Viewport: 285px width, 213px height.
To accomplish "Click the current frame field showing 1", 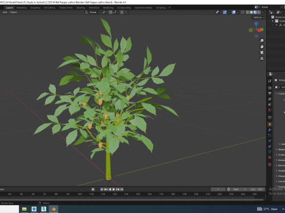I will click(218, 189).
